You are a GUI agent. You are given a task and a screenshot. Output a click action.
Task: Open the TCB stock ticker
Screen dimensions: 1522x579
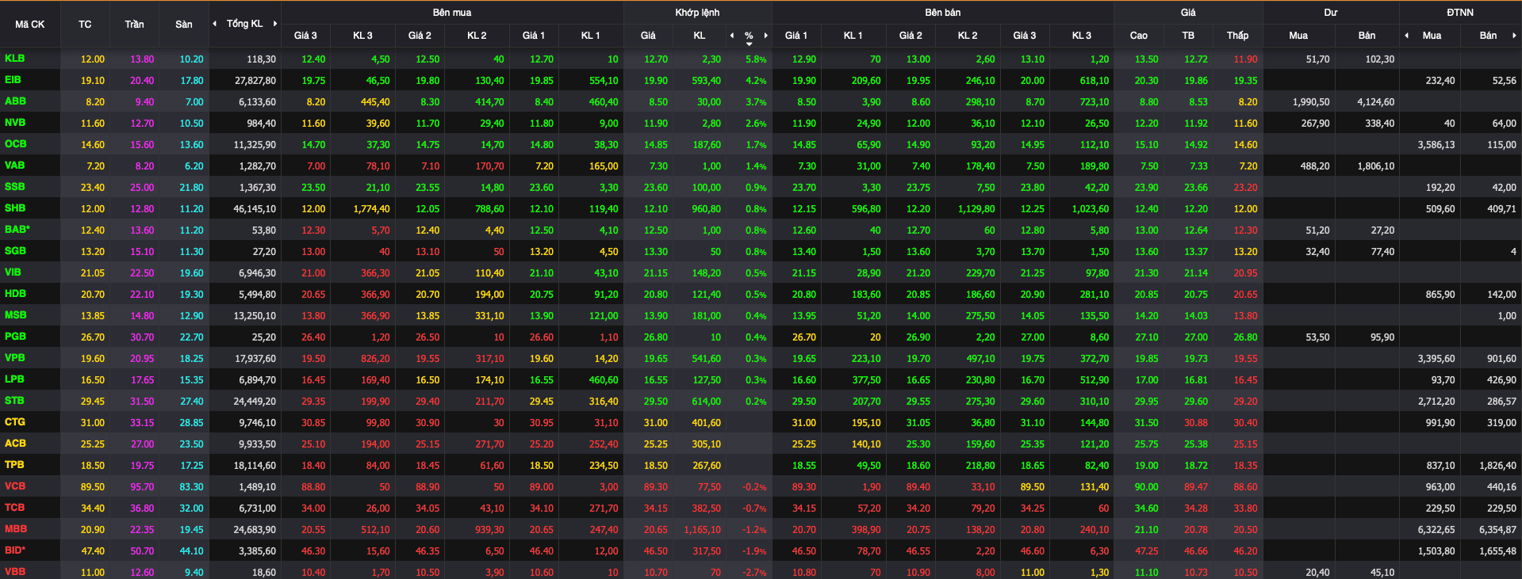(x=14, y=508)
